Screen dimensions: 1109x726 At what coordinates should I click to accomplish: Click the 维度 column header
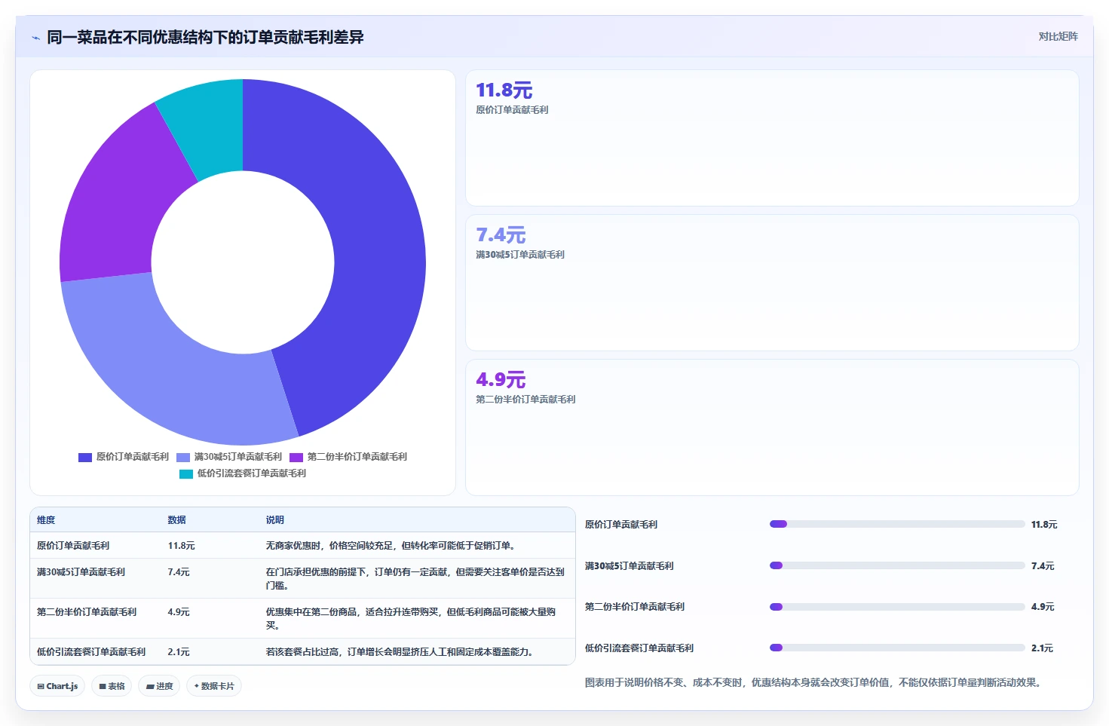pyautogui.click(x=46, y=520)
